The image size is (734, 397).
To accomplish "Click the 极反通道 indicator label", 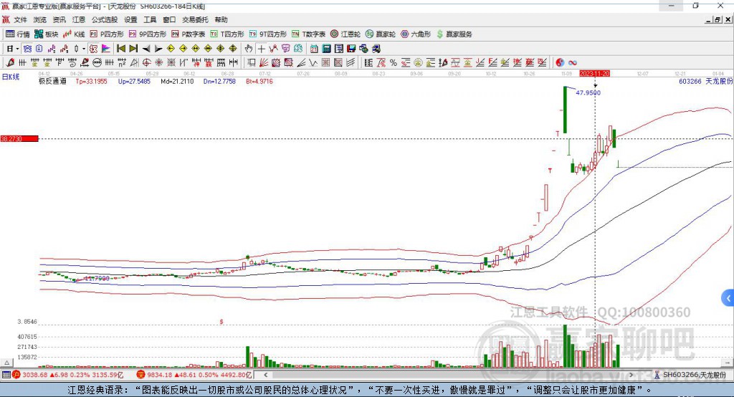I will tap(52, 81).
